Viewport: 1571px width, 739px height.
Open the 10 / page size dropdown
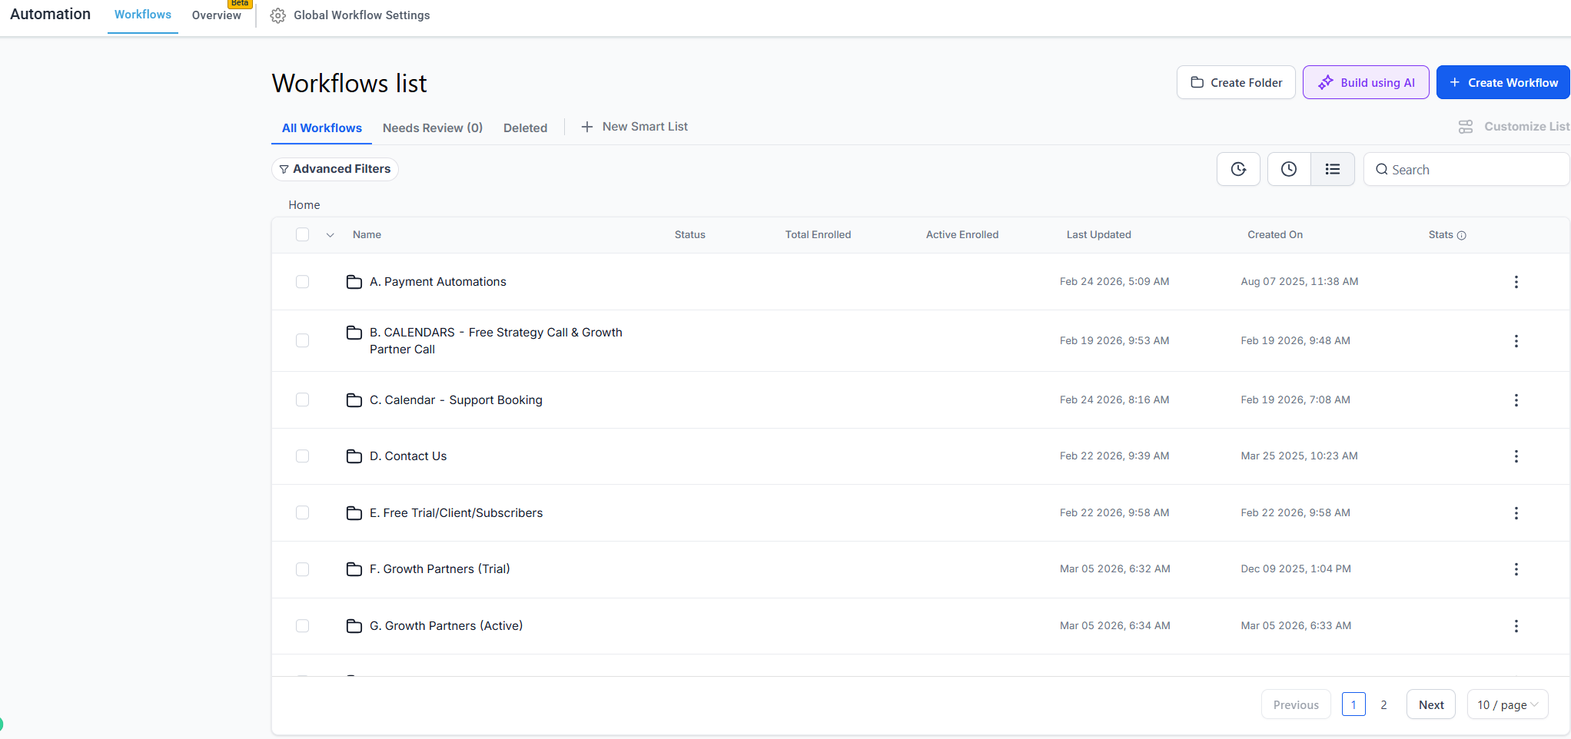tap(1507, 704)
